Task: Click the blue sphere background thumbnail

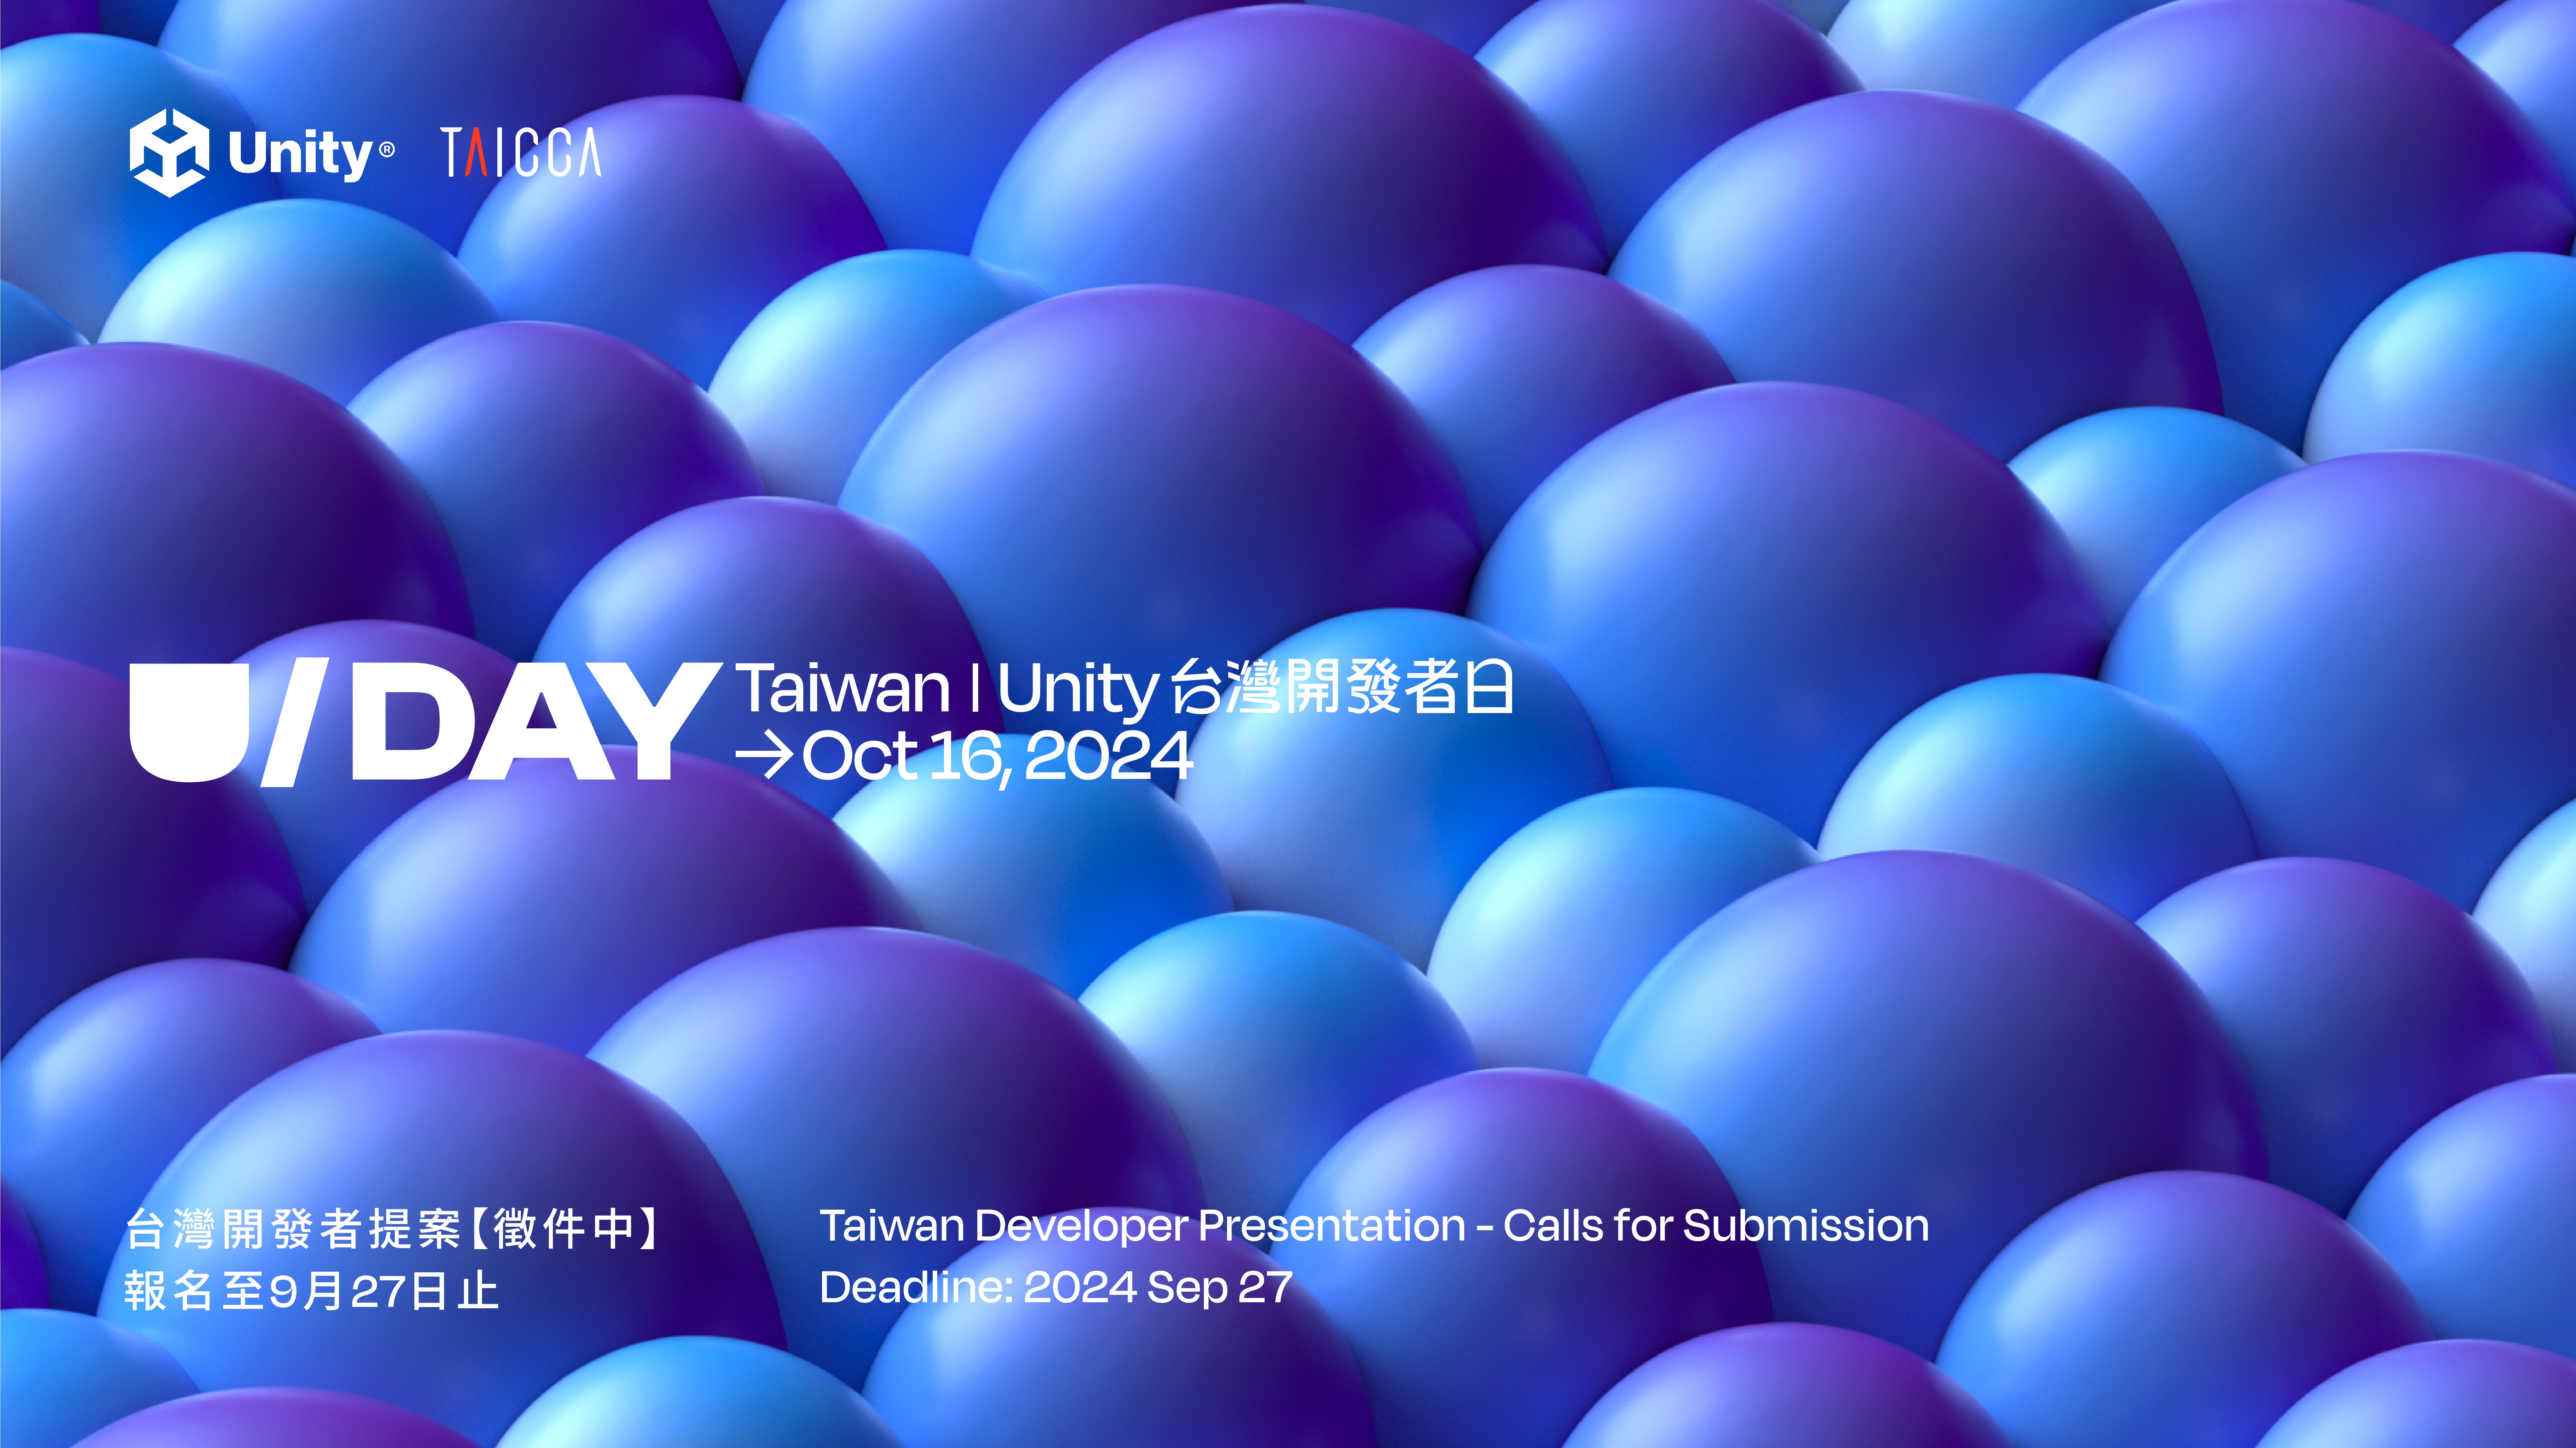Action: (1288, 725)
